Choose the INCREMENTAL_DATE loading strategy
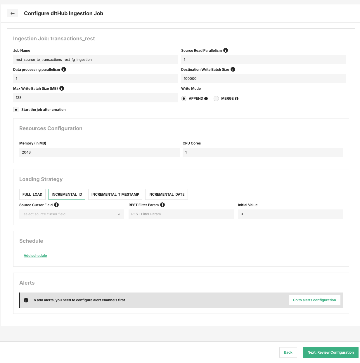 (166, 194)
